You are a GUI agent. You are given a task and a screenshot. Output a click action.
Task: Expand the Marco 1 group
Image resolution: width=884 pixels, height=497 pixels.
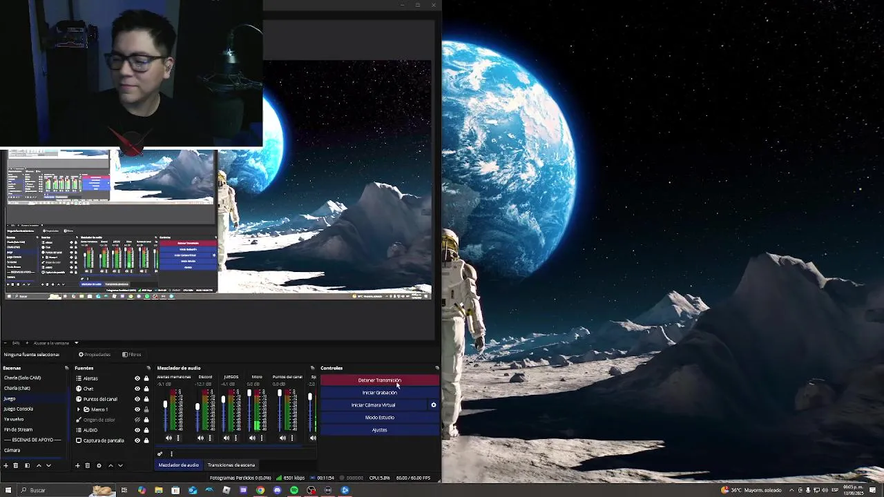point(78,409)
